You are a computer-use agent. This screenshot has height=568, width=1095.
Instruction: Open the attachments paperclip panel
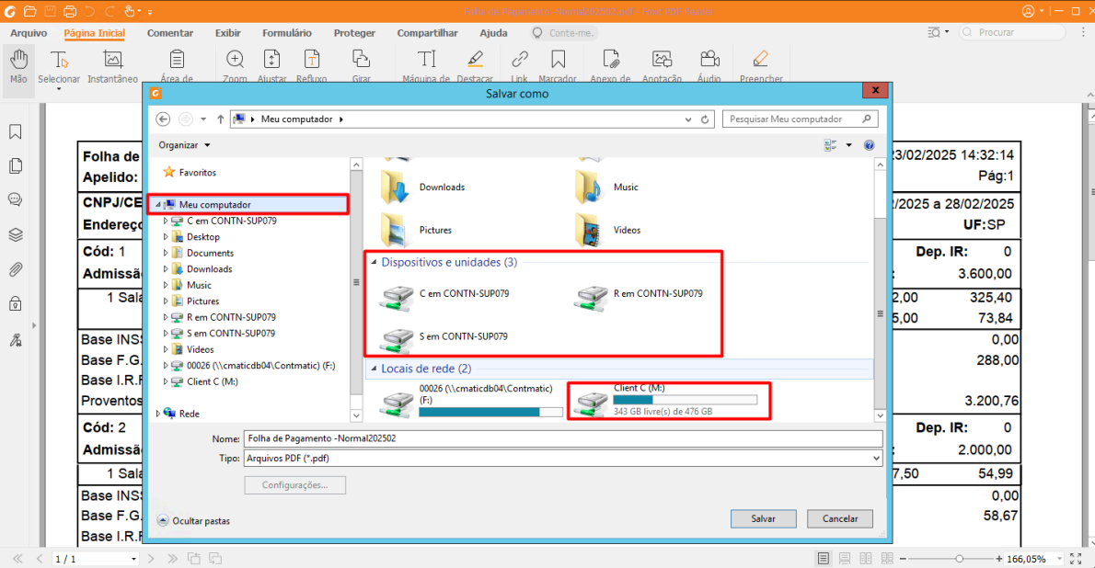pos(16,269)
